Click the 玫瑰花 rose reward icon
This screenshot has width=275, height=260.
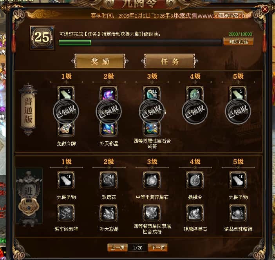pyautogui.click(x=109, y=180)
